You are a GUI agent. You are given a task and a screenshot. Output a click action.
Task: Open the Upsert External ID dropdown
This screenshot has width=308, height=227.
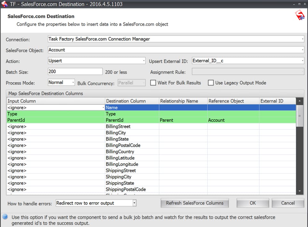pyautogui.click(x=303, y=61)
